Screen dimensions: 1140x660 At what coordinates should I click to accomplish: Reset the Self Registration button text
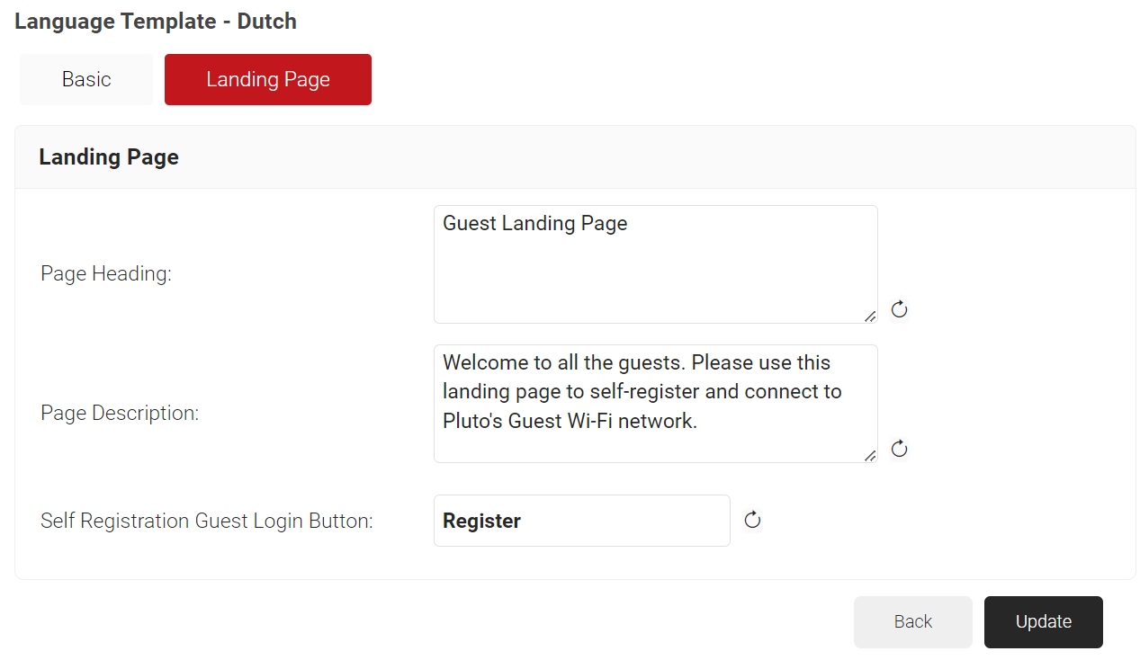click(753, 520)
